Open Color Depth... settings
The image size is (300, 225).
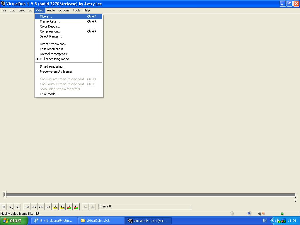(69, 26)
